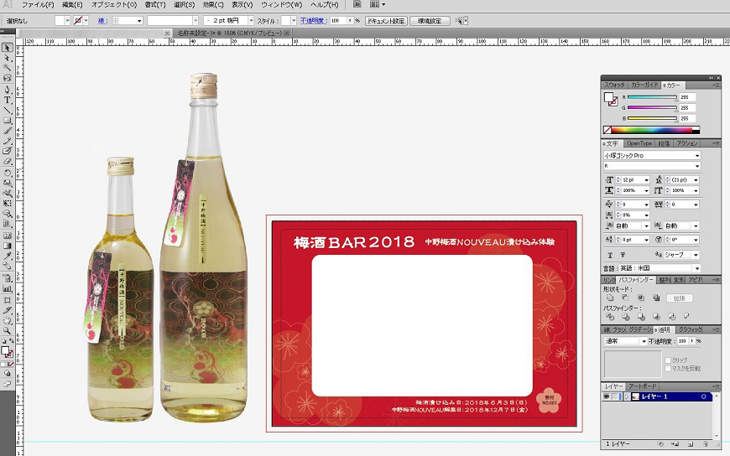730x456 pixels.
Task: Expand the レイヤー 1 disclosure triangle
Action: click(625, 396)
